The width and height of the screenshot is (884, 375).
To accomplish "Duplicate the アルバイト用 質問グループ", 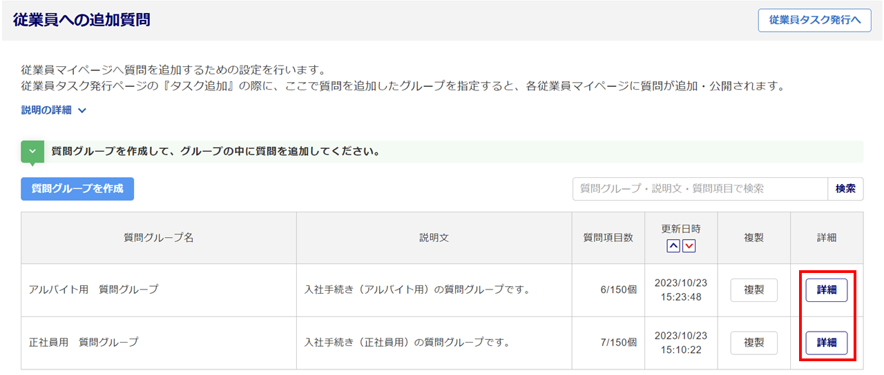I will coord(753,290).
